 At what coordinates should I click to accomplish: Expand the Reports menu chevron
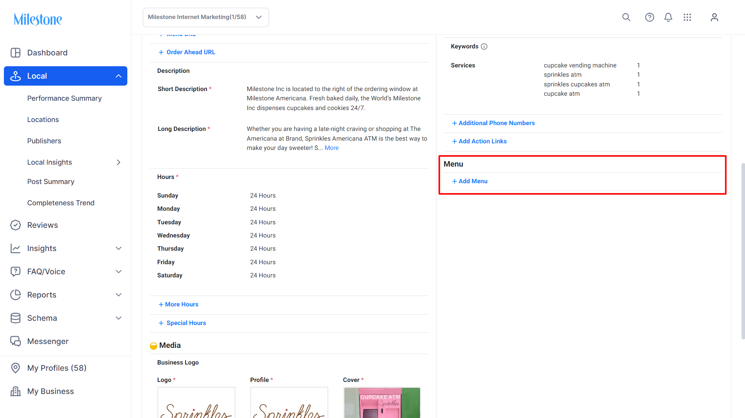pyautogui.click(x=119, y=295)
